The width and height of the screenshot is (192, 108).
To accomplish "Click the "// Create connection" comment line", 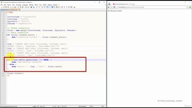I will (18, 28).
